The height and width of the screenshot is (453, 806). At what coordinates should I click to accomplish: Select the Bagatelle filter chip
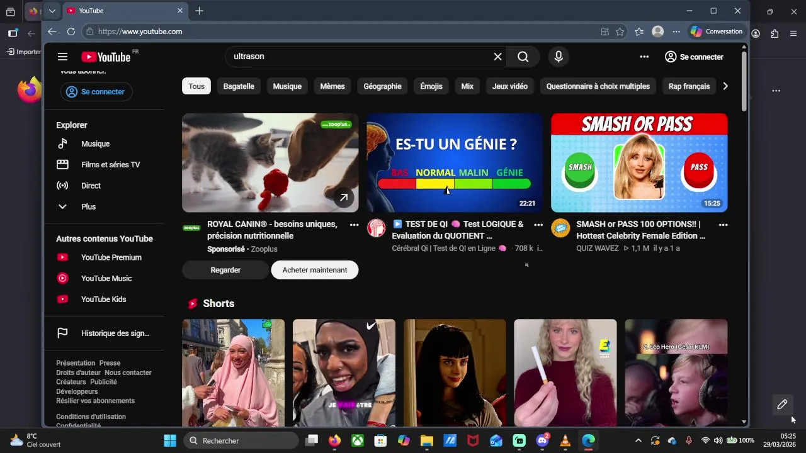click(239, 86)
